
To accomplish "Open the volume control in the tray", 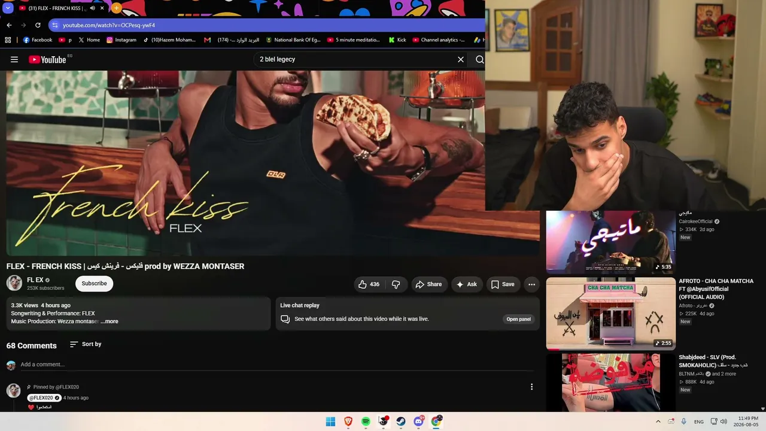I will [724, 421].
